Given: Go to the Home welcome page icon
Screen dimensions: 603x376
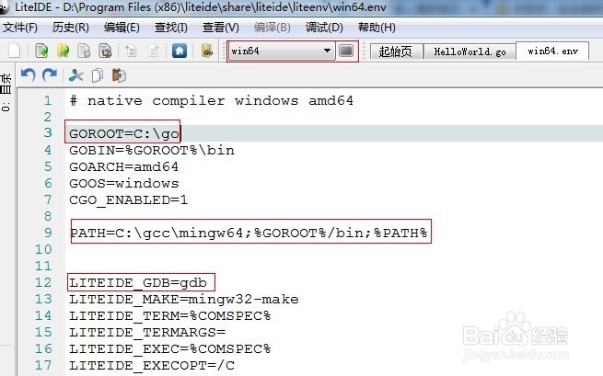Looking at the screenshot, I should click(180, 51).
